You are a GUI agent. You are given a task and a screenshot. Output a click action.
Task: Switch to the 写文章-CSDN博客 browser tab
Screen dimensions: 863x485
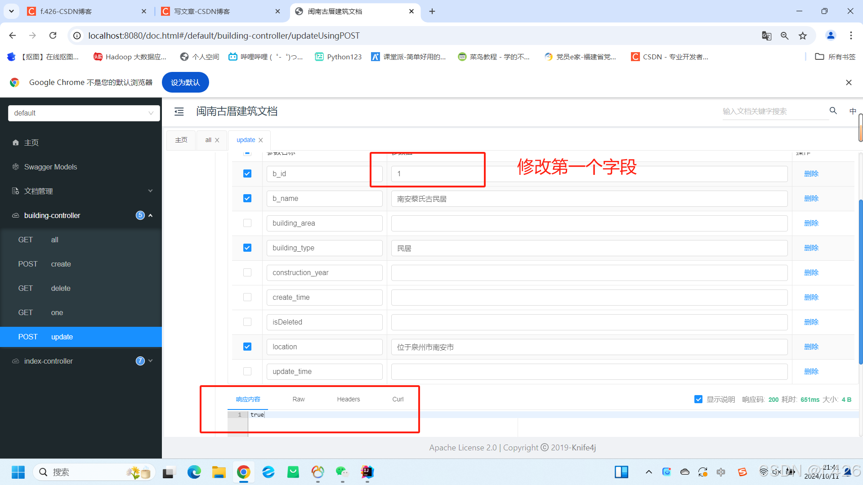tap(220, 11)
